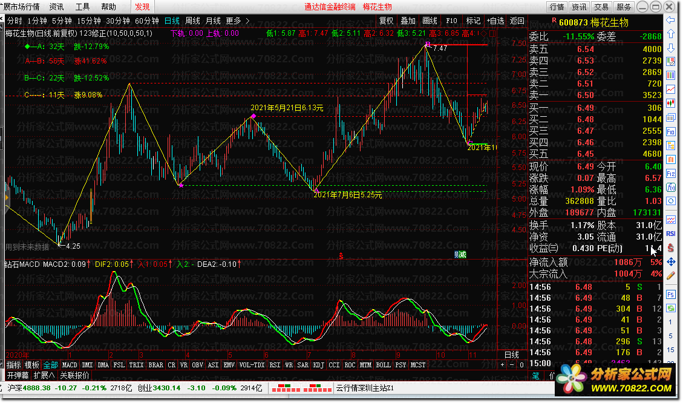This screenshot has width=683, height=403.
Task: Select the BOLL indicator tab
Action: [x=384, y=365]
